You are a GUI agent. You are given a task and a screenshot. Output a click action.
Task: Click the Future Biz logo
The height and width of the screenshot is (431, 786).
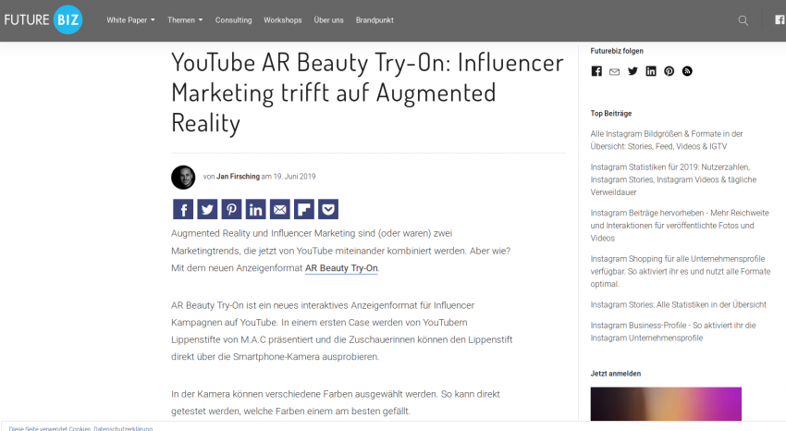(x=43, y=20)
